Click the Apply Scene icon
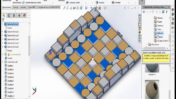176x99 pixels. [x=100, y=8]
